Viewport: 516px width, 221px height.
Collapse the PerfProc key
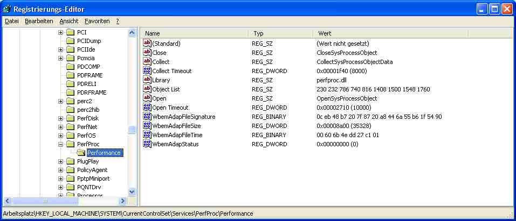tap(60, 144)
